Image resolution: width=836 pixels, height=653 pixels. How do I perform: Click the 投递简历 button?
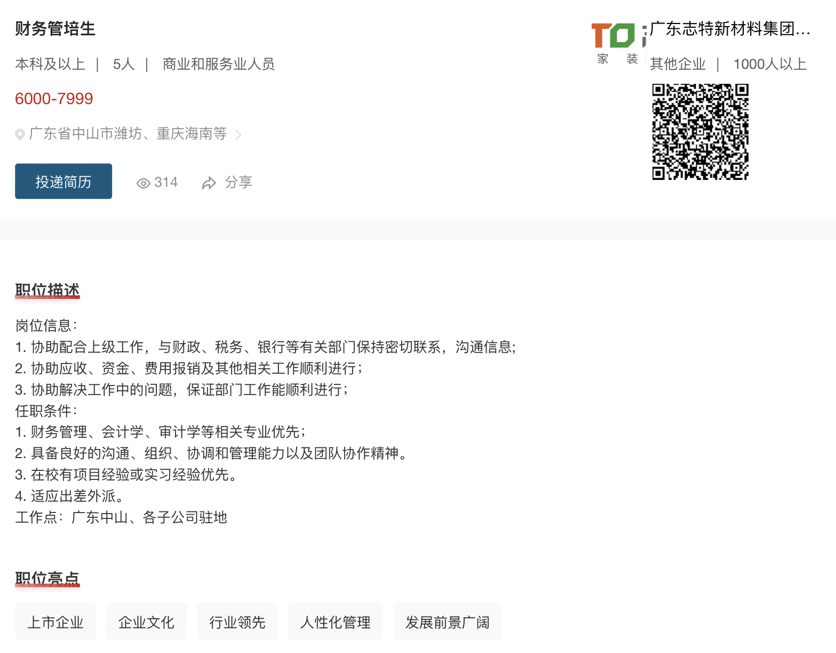63,182
